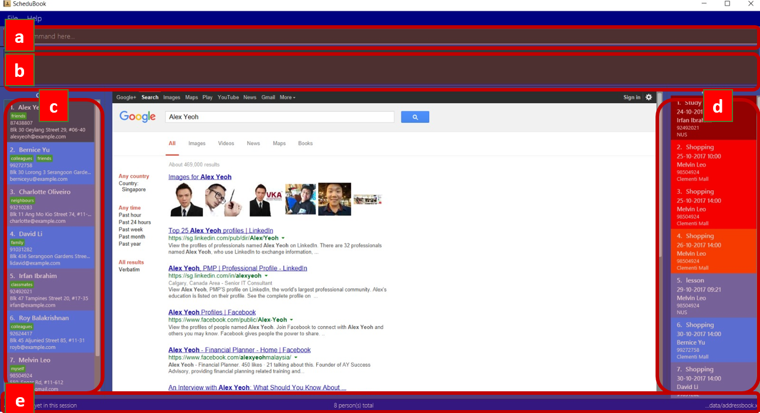
Task: Switch to the Videos results tab
Action: click(226, 143)
